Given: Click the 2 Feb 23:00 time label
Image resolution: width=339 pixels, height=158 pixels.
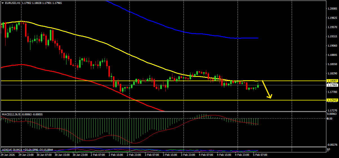Looking at the screenshot, I should 134,155.
